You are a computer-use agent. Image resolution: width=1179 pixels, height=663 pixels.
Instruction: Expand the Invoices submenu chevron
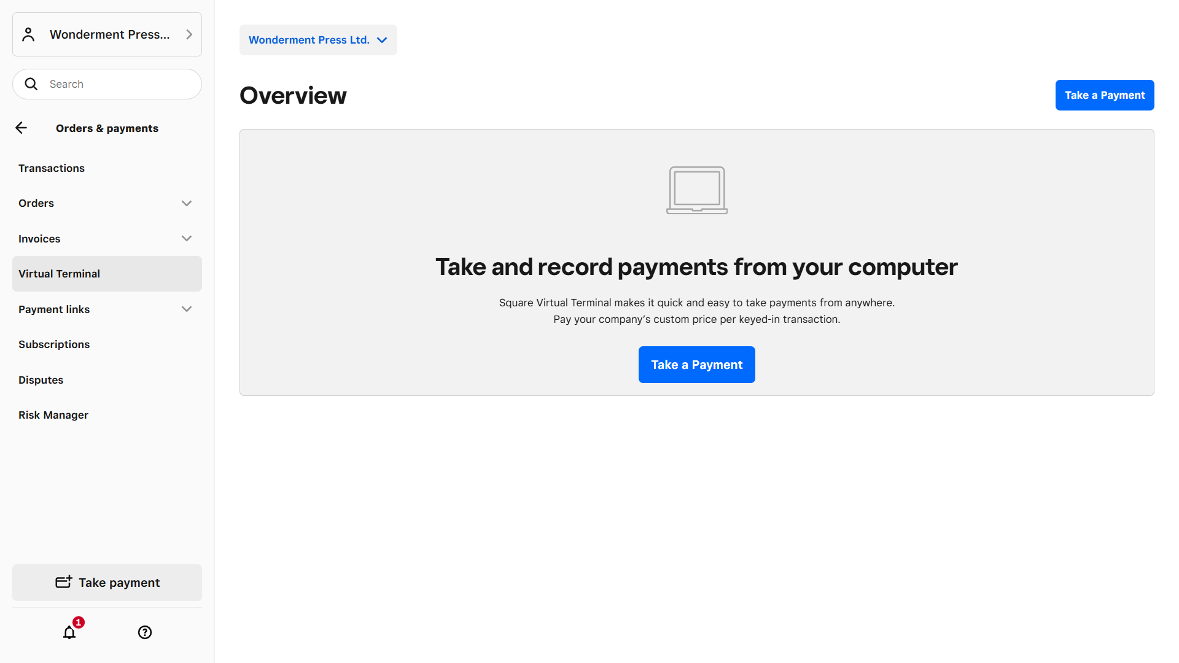pyautogui.click(x=187, y=238)
